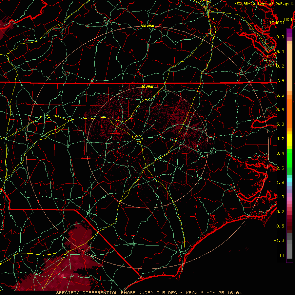The height and width of the screenshot is (295, 295).
Task: Pick the bright green segment of the color bar
Action: [289, 158]
